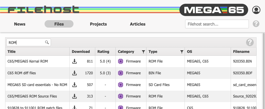Download C65/MEGA65 Kernal ROM file

coord(74,61)
